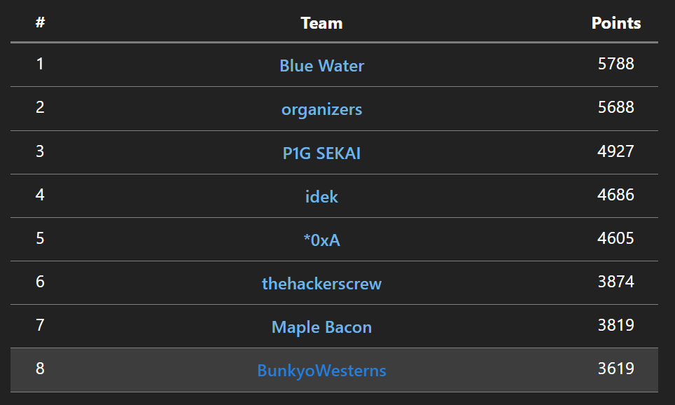Select the *0xA team link
The width and height of the screenshot is (675, 405).
point(321,240)
